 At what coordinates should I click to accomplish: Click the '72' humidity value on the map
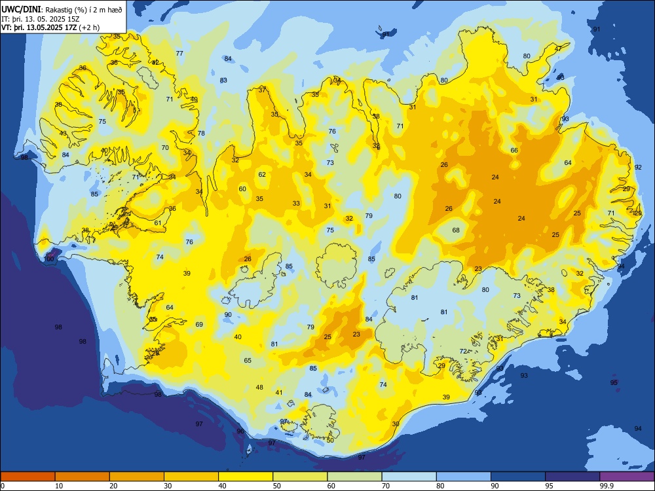point(463,351)
